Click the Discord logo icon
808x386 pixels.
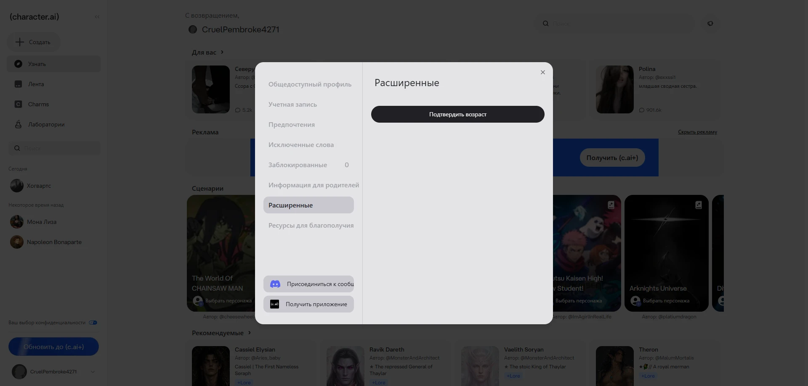pos(275,284)
